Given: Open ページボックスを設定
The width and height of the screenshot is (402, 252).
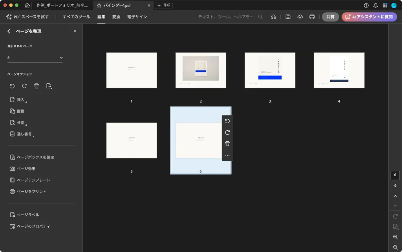Looking at the screenshot, I should pos(32,157).
